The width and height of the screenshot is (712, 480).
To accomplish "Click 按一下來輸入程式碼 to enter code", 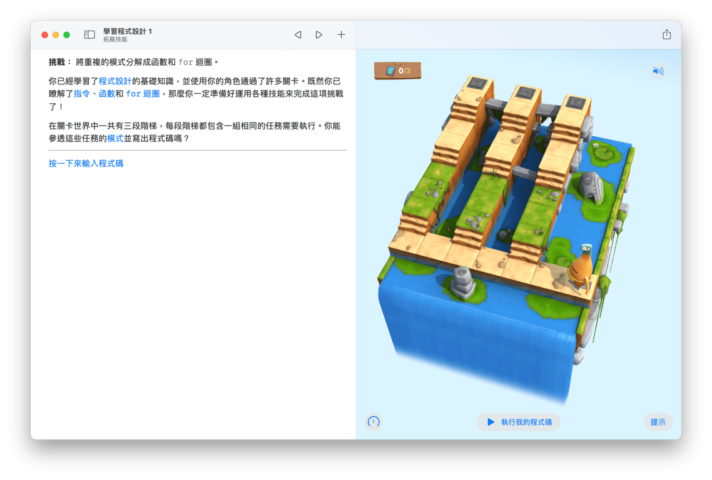I will (x=86, y=163).
